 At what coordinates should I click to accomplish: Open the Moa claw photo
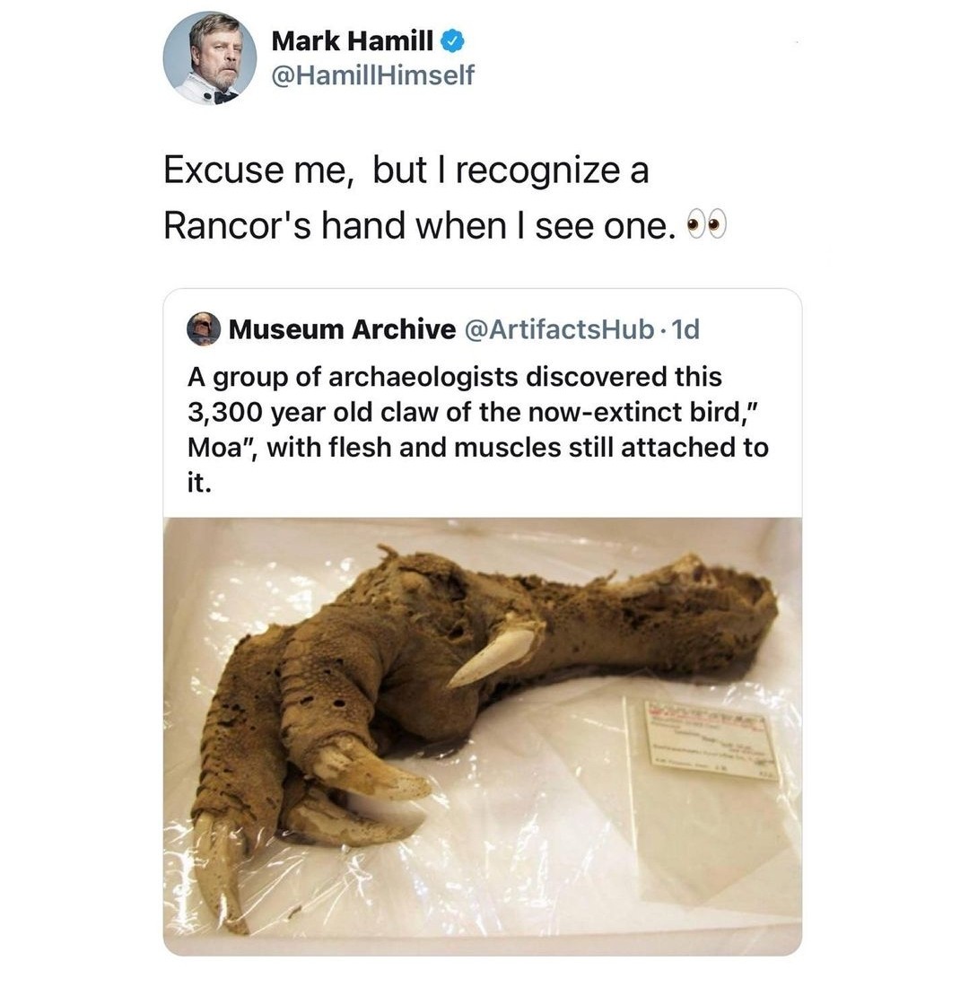click(x=483, y=736)
